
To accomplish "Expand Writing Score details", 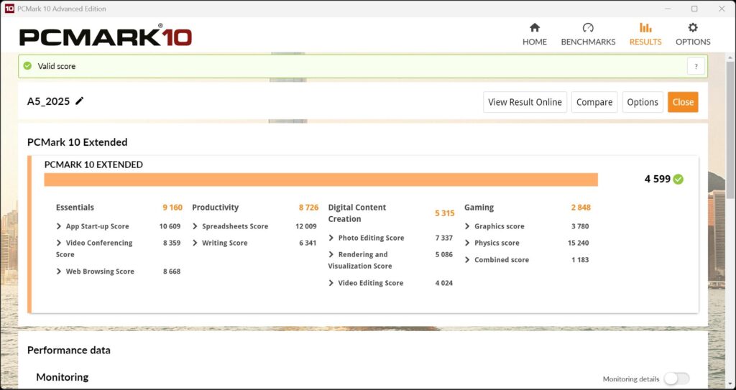I will 195,243.
